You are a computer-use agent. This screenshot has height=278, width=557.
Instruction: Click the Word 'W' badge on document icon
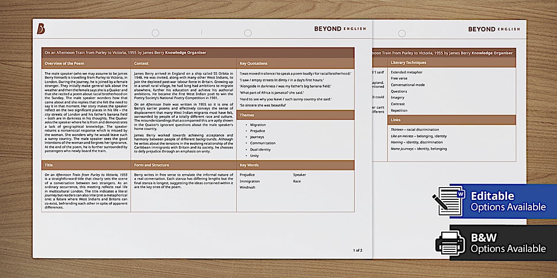[x=461, y=193]
